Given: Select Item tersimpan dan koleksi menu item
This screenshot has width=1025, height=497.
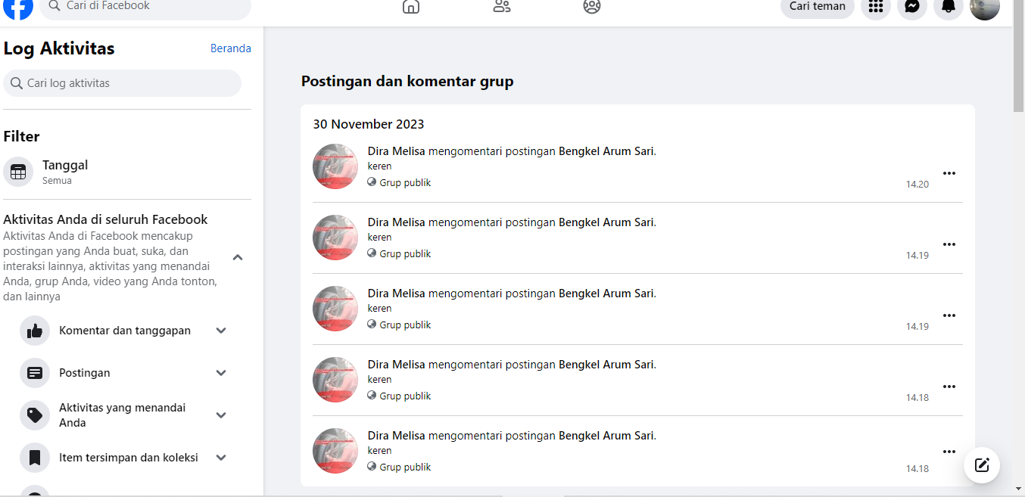Looking at the screenshot, I should pyautogui.click(x=129, y=458).
